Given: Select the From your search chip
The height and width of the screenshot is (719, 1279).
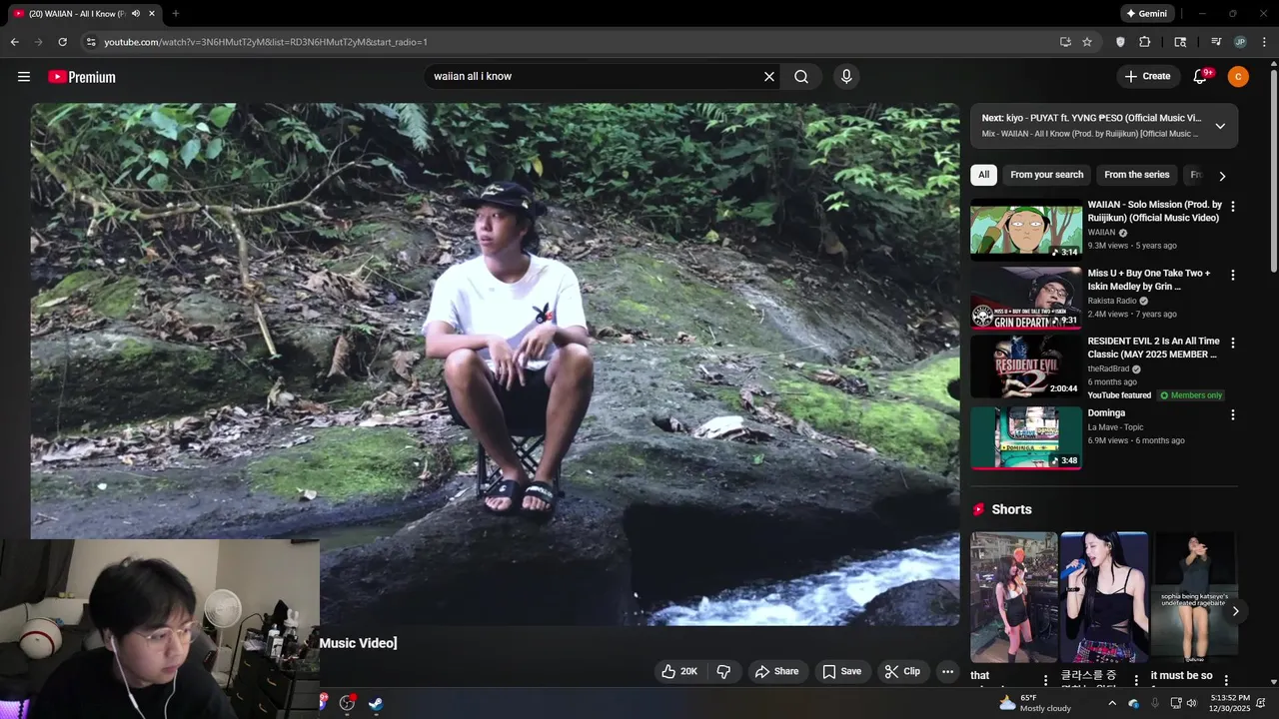Looking at the screenshot, I should [1046, 175].
